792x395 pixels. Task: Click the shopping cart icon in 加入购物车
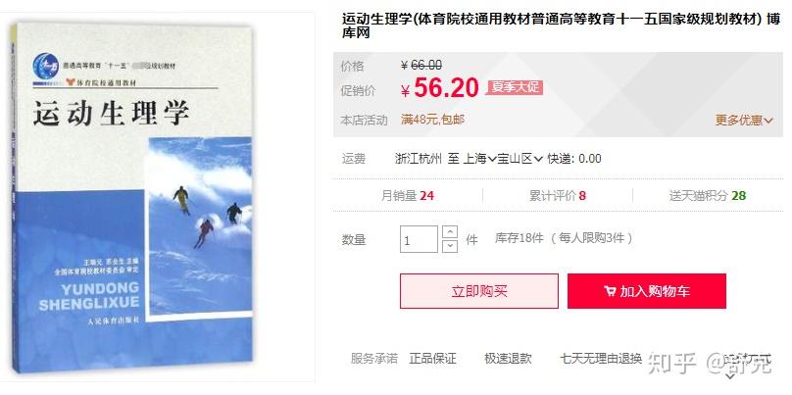pyautogui.click(x=610, y=291)
